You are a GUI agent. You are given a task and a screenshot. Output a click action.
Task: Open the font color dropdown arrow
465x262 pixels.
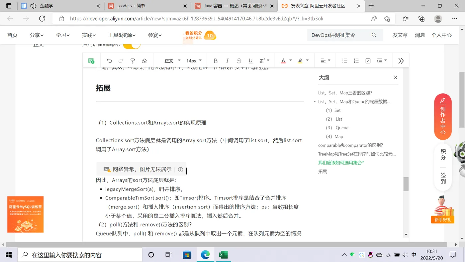(291, 61)
